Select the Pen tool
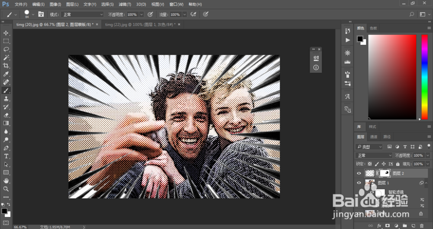 tap(6, 148)
